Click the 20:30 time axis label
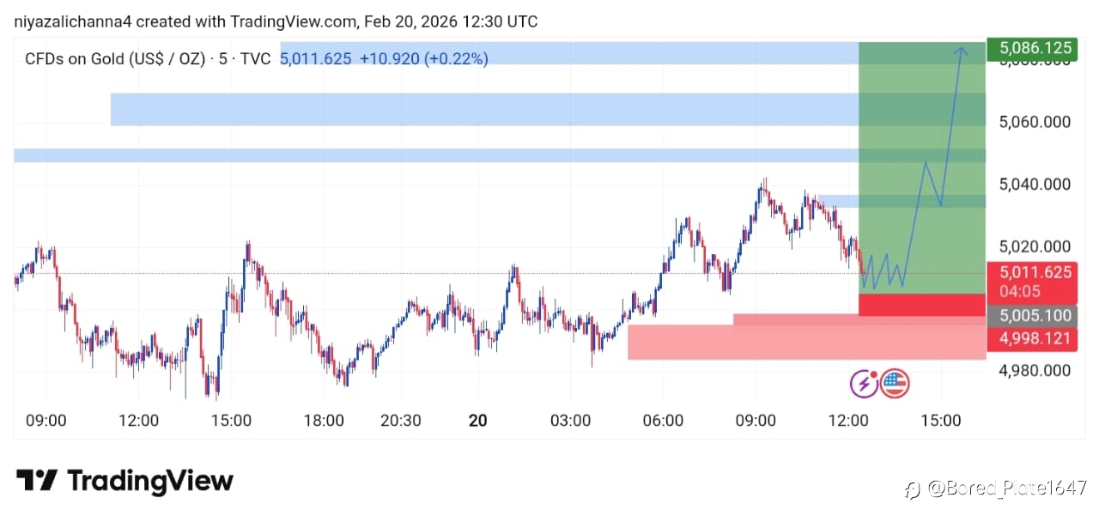This screenshot has width=1099, height=522. [400, 421]
